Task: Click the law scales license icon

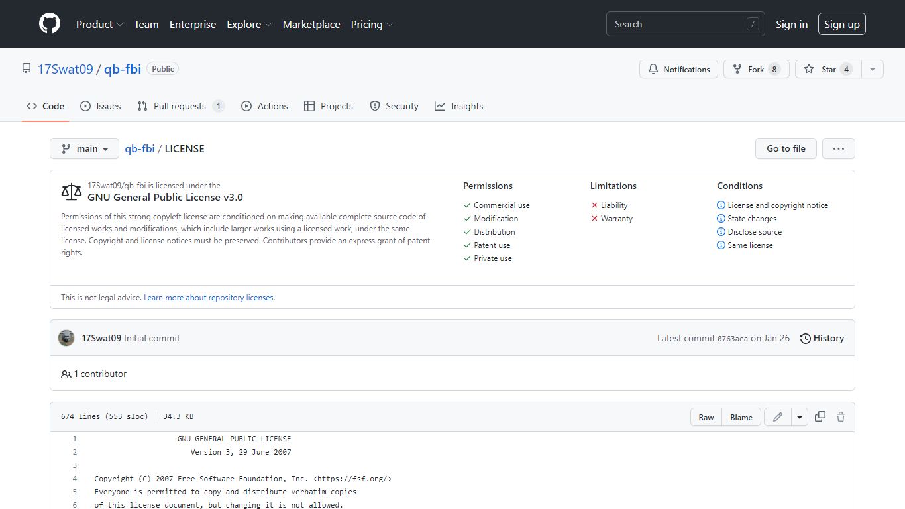Action: pos(71,192)
